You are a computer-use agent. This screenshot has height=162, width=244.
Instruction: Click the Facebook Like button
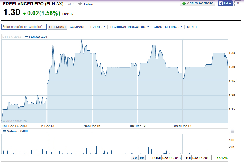[x=225, y=3]
